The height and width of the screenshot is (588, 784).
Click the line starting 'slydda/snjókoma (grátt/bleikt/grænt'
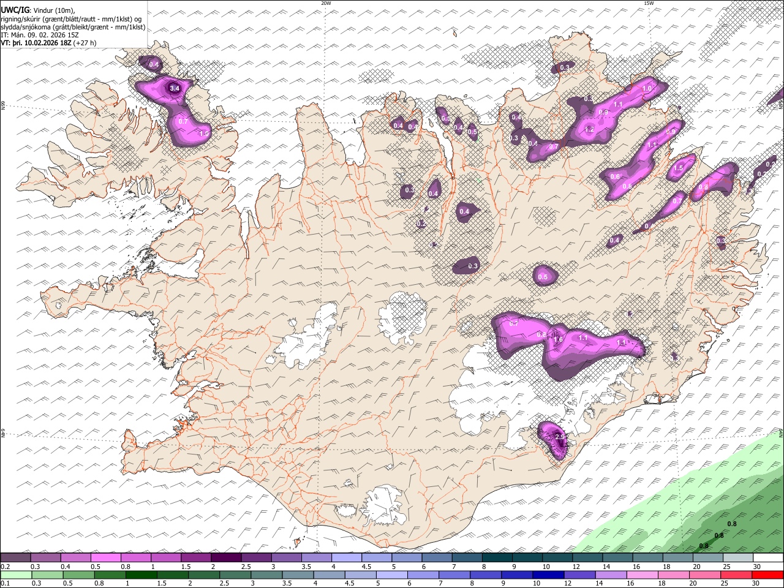point(73,27)
